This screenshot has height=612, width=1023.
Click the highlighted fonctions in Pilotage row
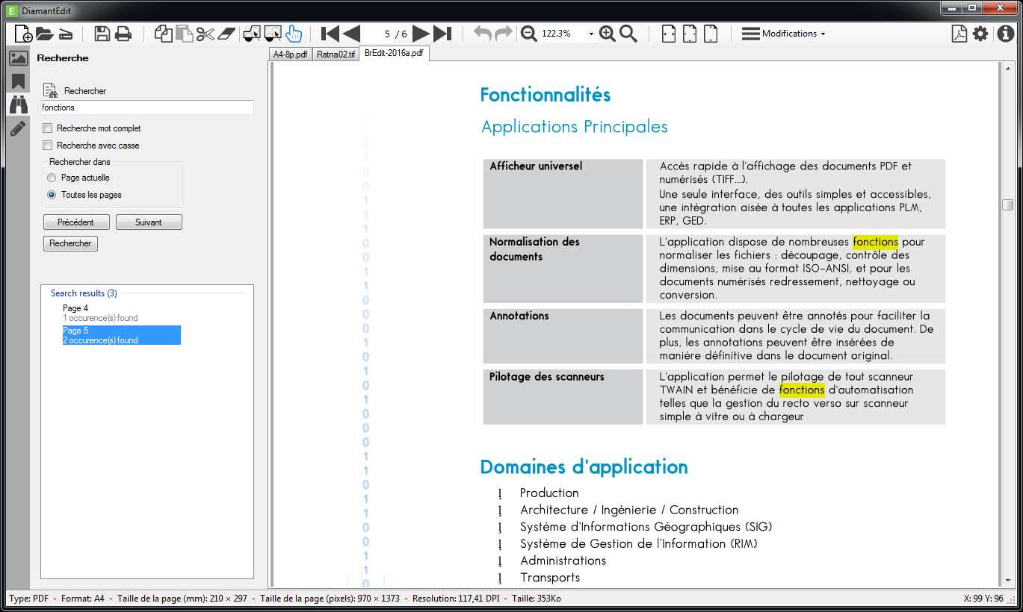[802, 390]
